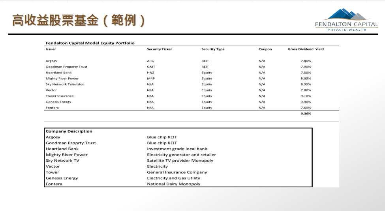Click 'Equity' type in the Heartland Bank row
The image size is (385, 211).
tap(207, 73)
